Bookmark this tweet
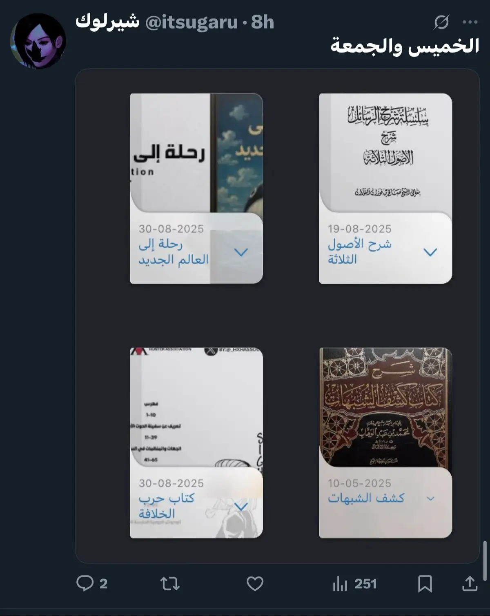The height and width of the screenshot is (616, 490). 425,583
